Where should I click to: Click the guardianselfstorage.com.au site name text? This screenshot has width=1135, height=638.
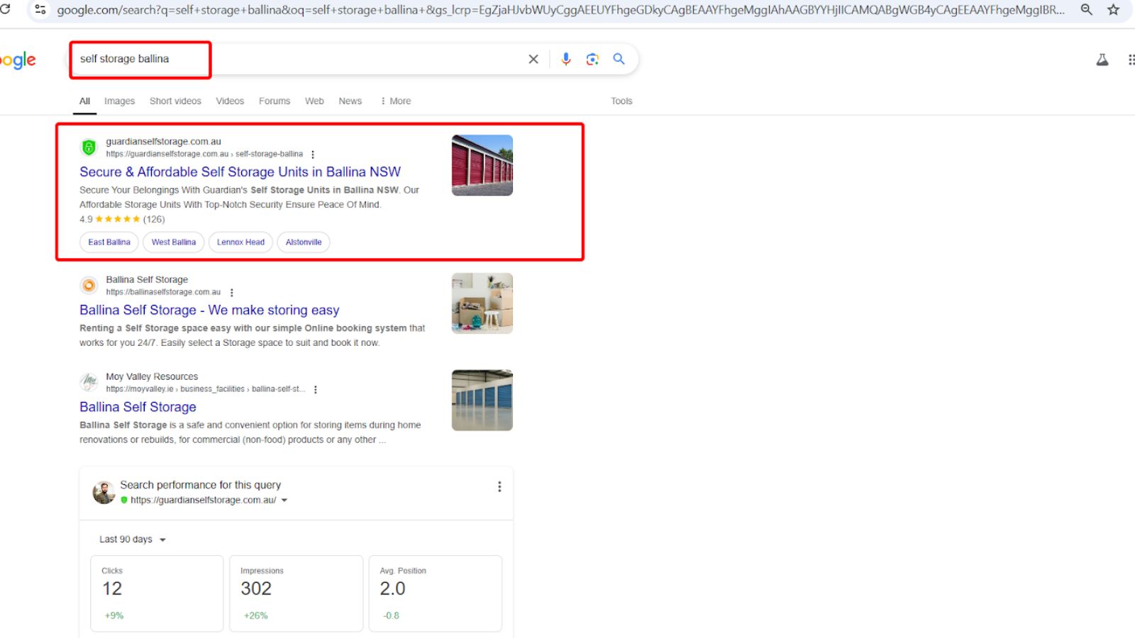pos(163,142)
